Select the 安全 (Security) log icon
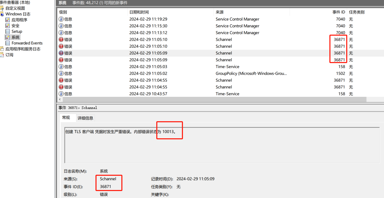Image resolution: width=384 pixels, height=198 pixels. 8,25
